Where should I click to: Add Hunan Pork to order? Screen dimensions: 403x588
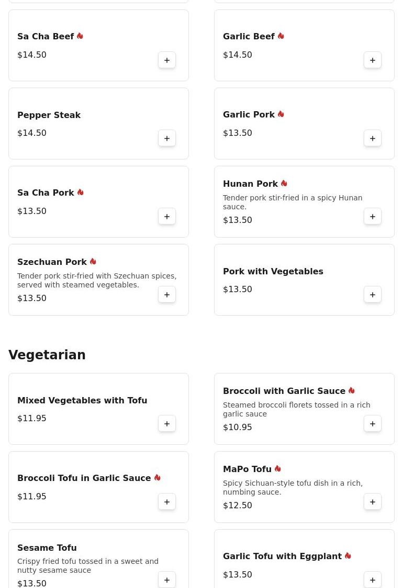point(373,217)
